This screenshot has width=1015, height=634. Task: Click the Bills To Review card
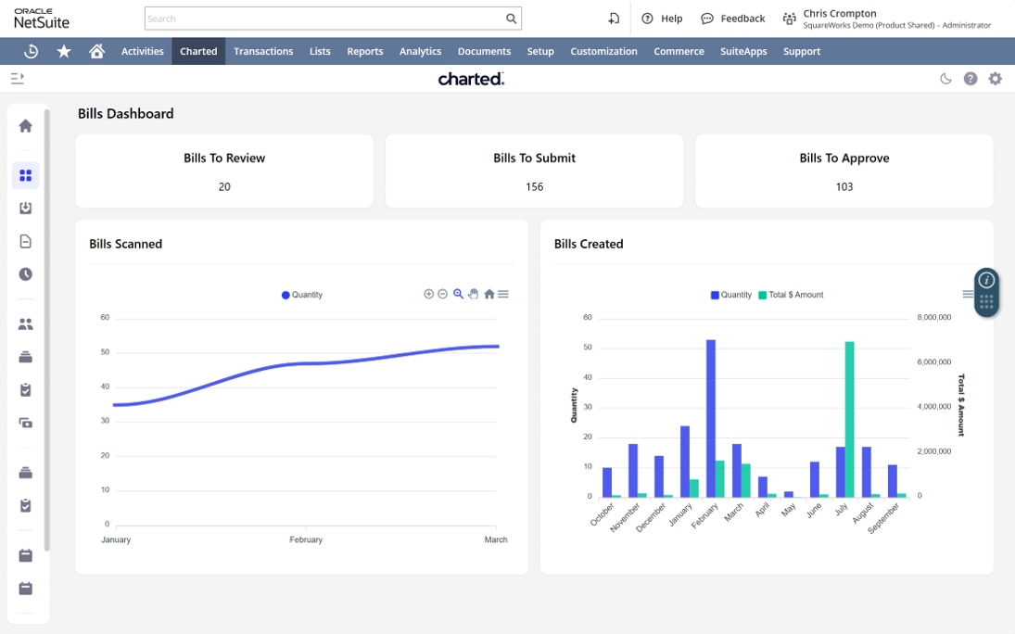pos(224,171)
